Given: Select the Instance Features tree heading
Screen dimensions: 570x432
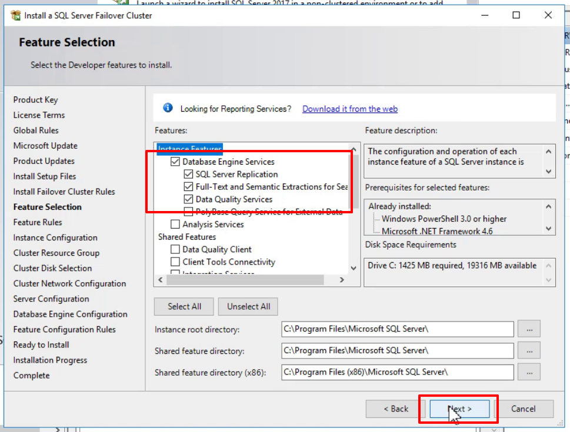Looking at the screenshot, I should pyautogui.click(x=190, y=148).
